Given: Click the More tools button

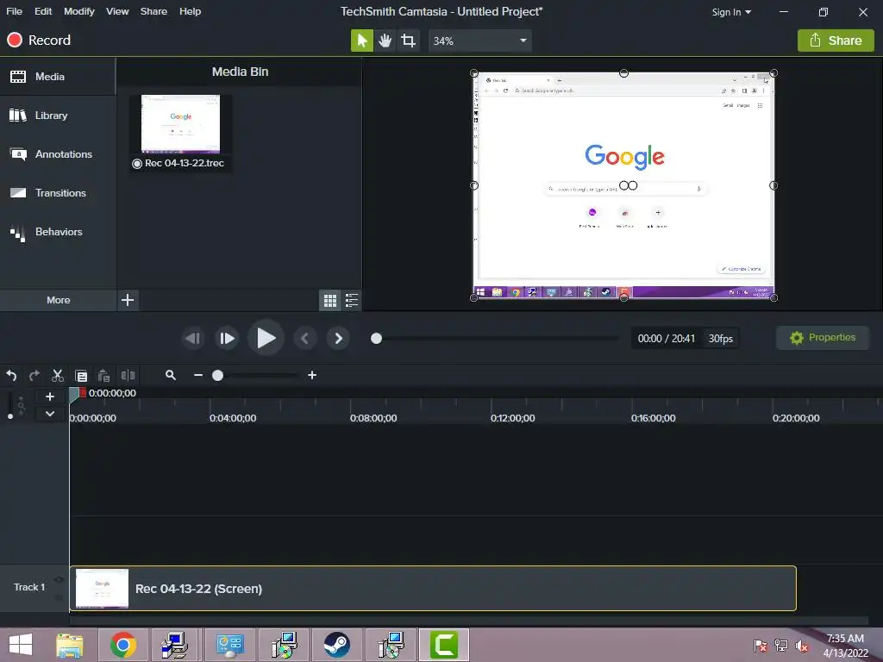Looking at the screenshot, I should click(x=58, y=300).
